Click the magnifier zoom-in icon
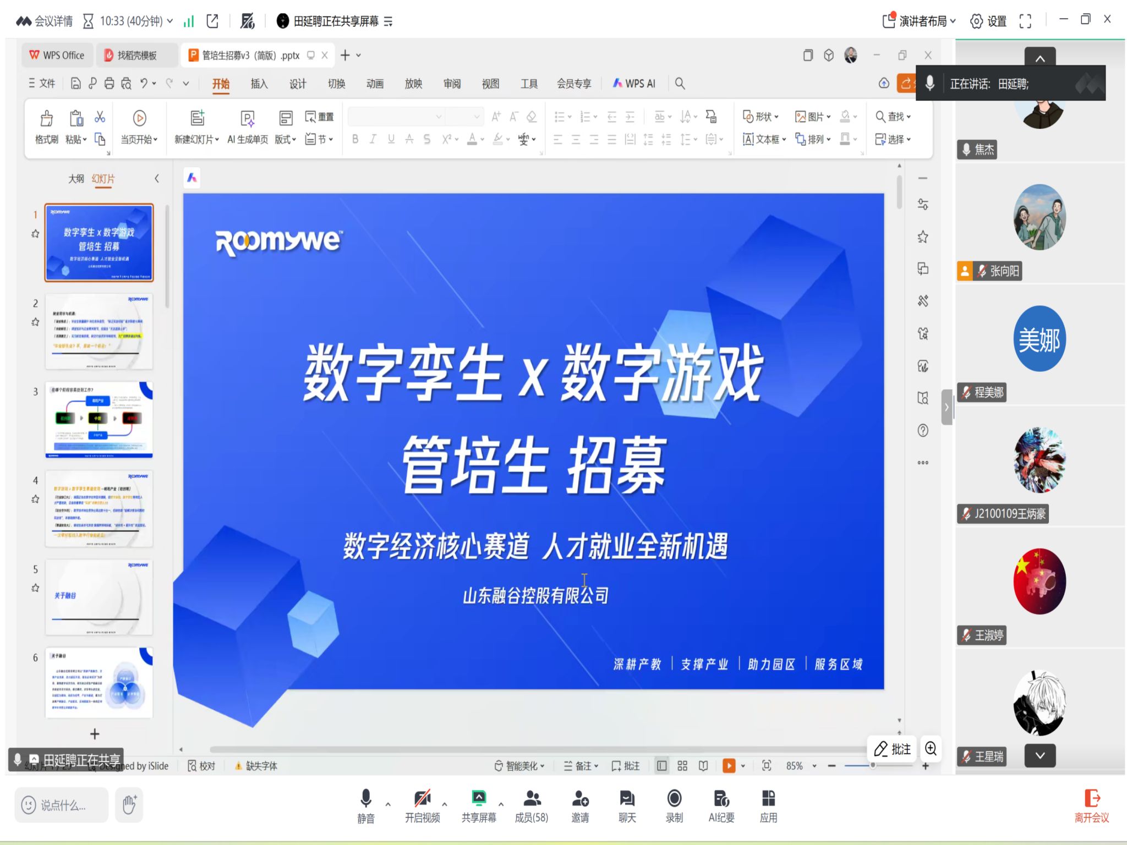 [931, 749]
